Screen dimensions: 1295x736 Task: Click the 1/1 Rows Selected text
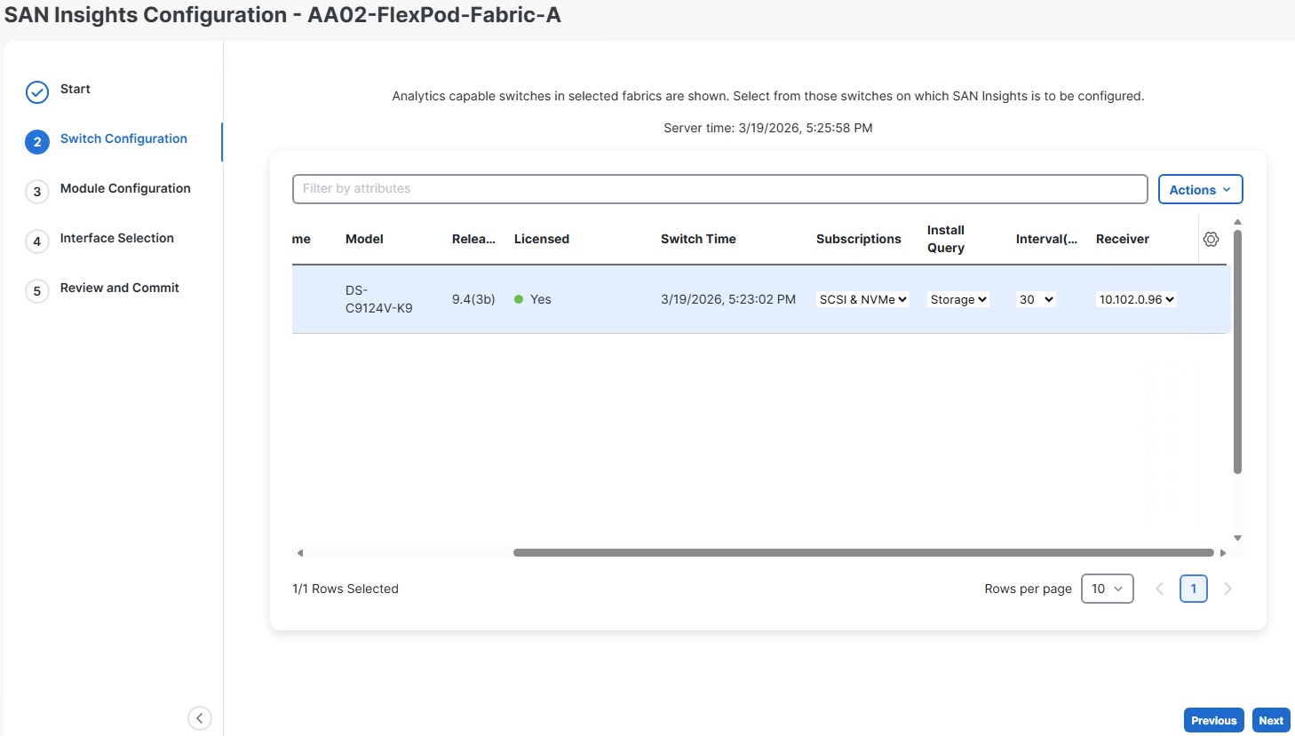346,589
